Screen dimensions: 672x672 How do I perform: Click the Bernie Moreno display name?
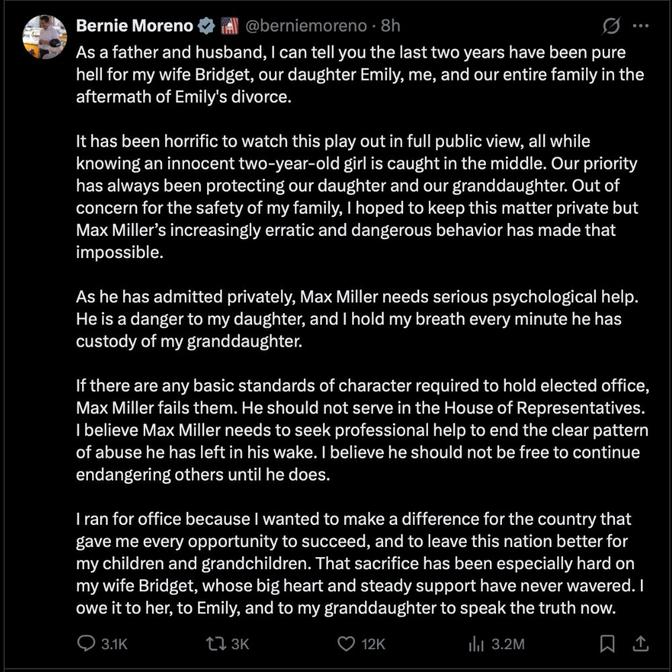134,26
